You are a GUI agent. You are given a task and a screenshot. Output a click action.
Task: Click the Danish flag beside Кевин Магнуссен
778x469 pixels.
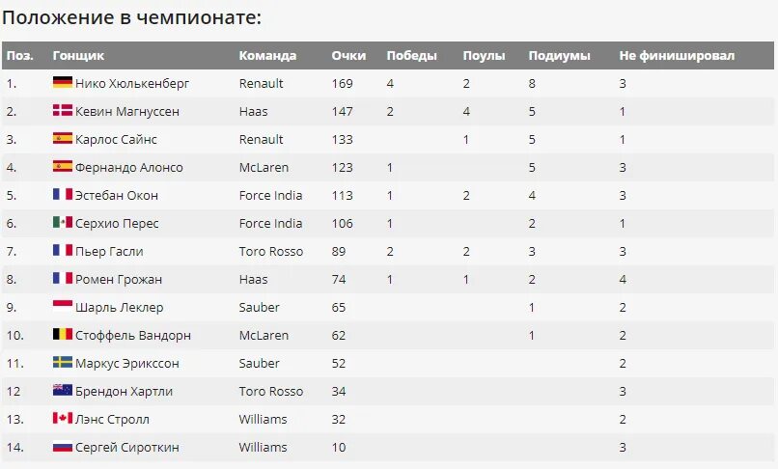(63, 110)
